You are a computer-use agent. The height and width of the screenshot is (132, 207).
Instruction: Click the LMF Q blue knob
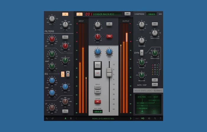[52, 93]
